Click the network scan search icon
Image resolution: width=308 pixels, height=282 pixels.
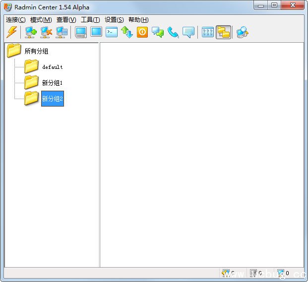pyautogui.click(x=242, y=32)
